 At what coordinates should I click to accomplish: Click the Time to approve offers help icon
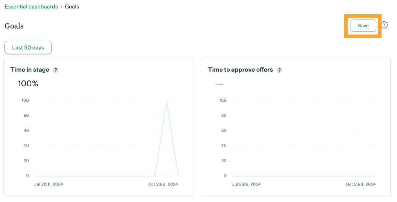279,70
